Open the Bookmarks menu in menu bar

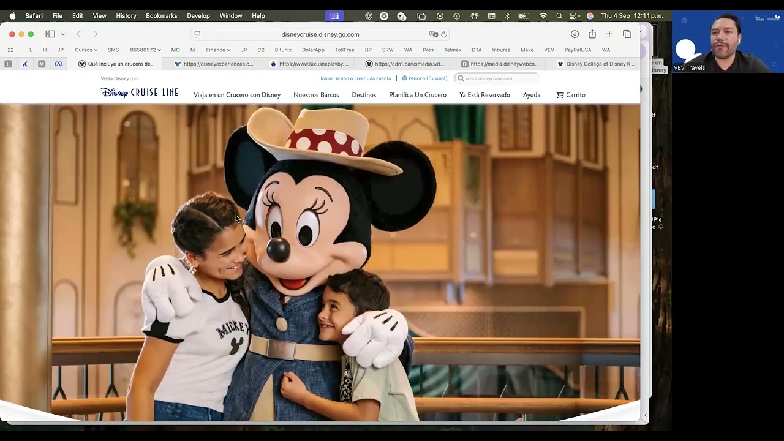click(162, 16)
